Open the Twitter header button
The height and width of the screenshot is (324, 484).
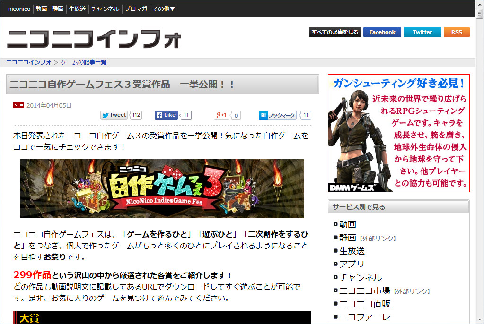point(422,32)
